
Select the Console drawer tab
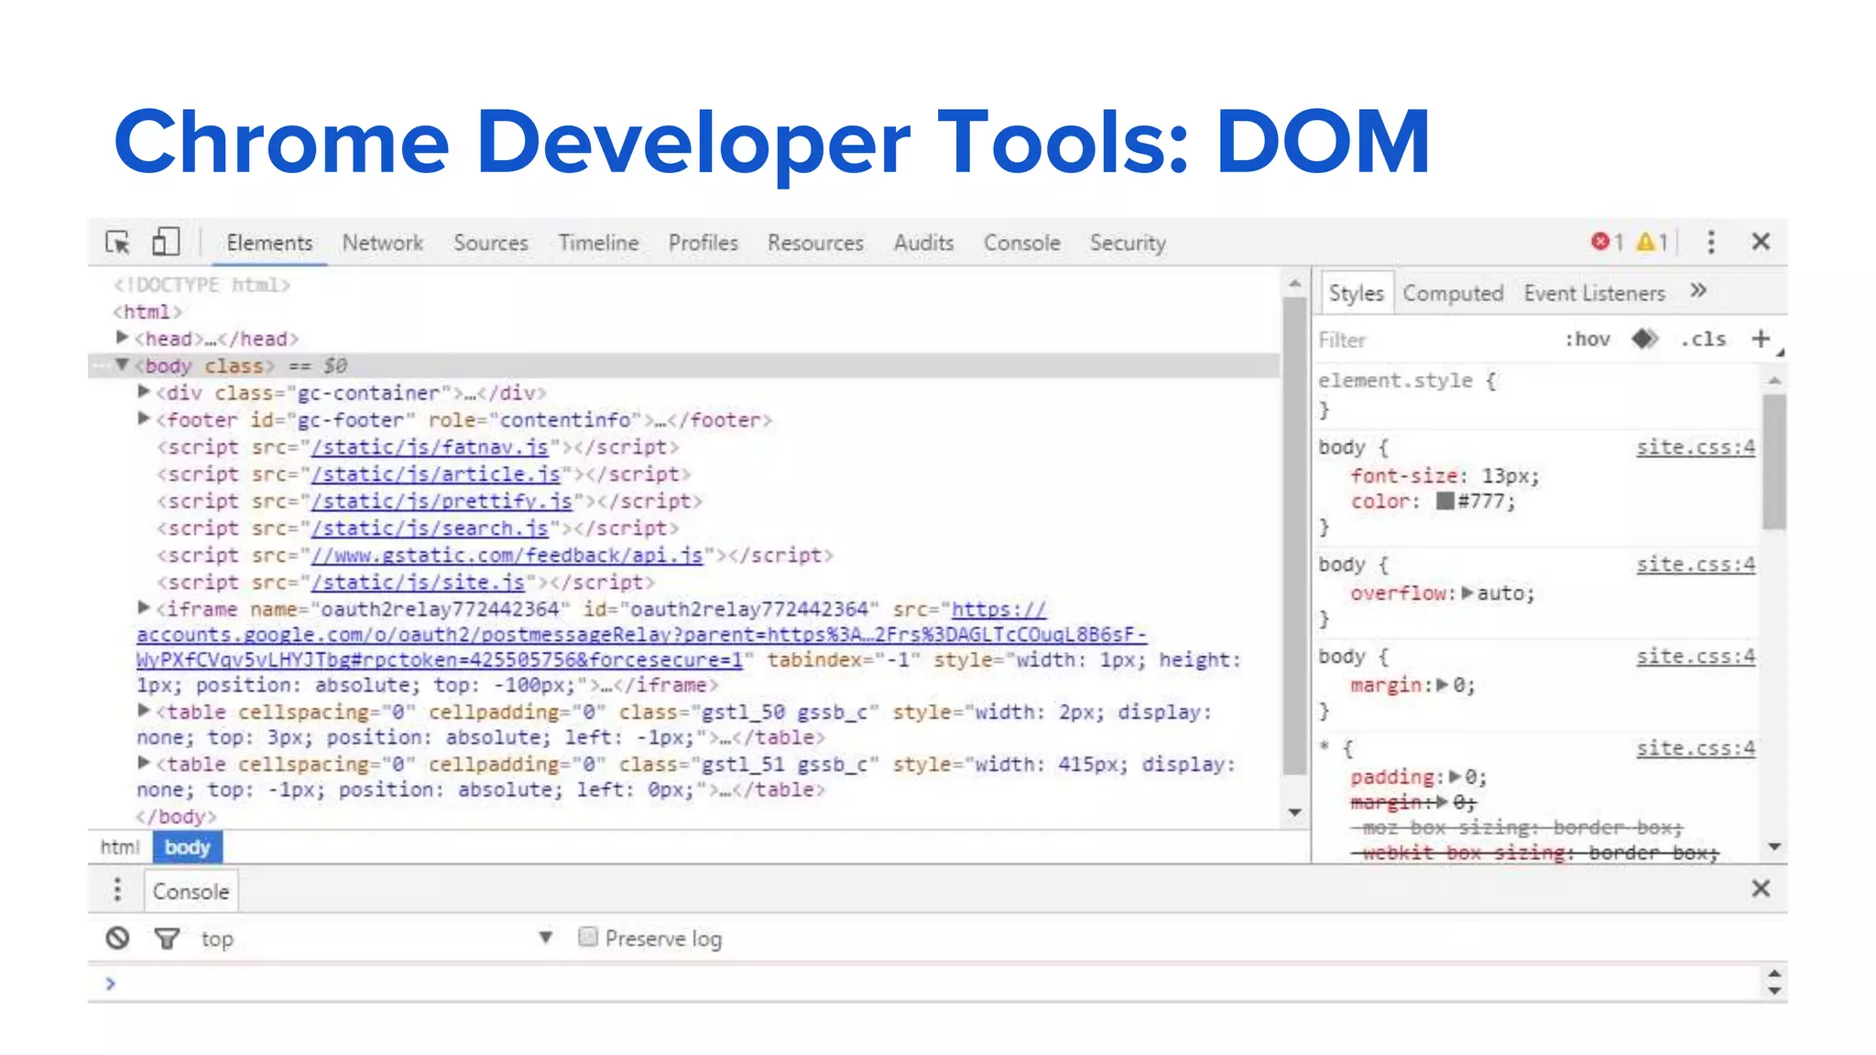click(x=191, y=891)
